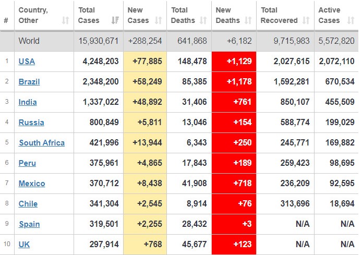View South Africa country details
The height and width of the screenshot is (255, 362).
click(x=42, y=143)
